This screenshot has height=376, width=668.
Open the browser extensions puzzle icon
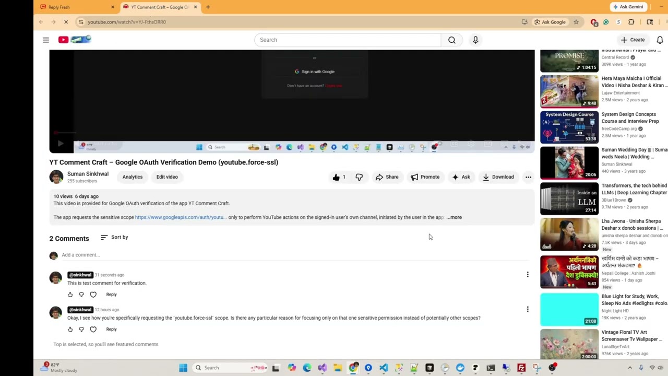(631, 22)
